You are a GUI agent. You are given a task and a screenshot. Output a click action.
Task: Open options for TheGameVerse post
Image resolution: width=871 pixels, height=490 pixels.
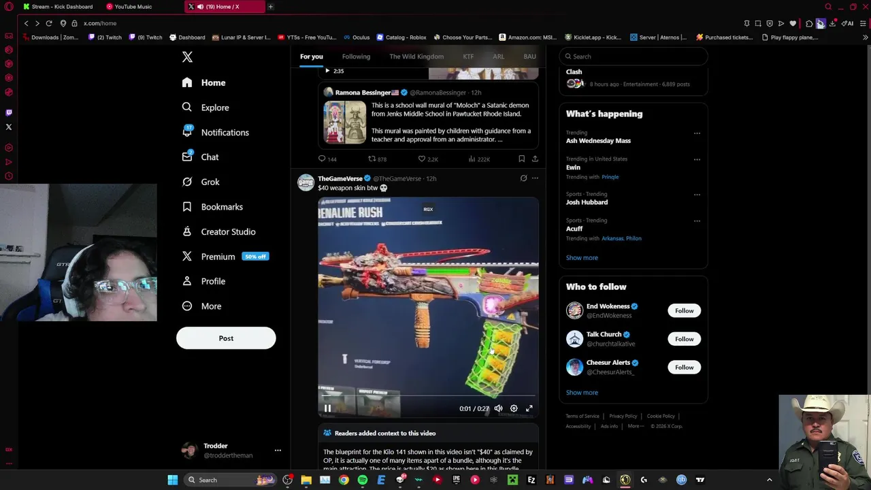(x=535, y=178)
